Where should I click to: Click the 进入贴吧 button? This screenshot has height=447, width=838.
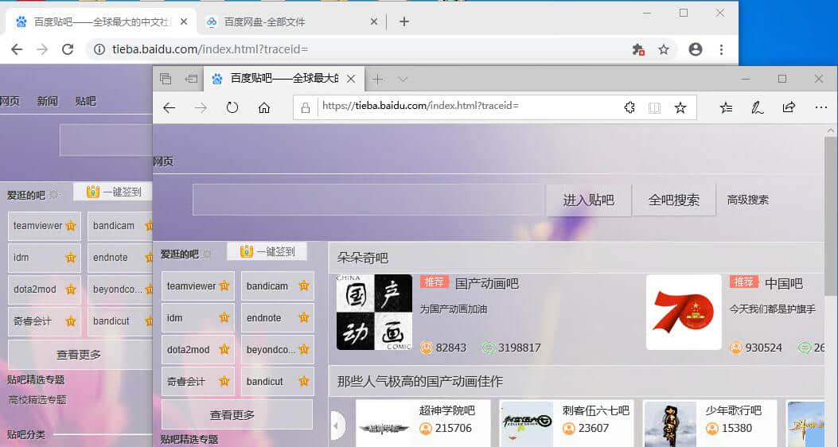tap(588, 200)
